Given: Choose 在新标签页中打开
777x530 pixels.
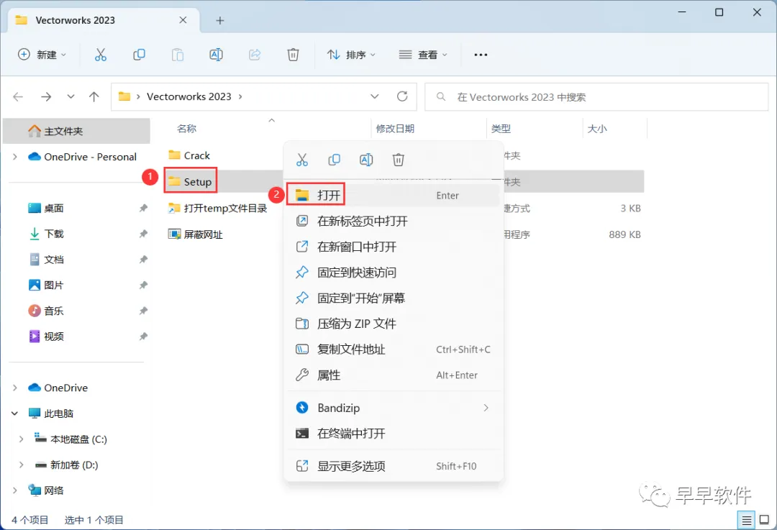Looking at the screenshot, I should point(394,221).
